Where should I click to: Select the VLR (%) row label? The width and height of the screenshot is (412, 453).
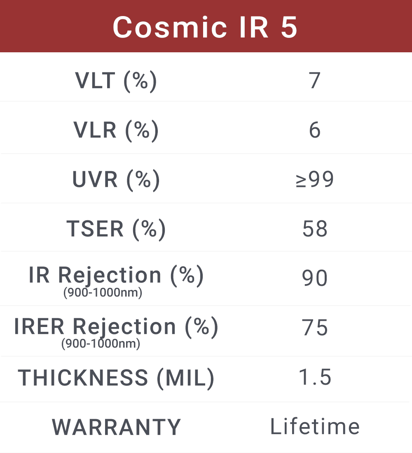[116, 130]
